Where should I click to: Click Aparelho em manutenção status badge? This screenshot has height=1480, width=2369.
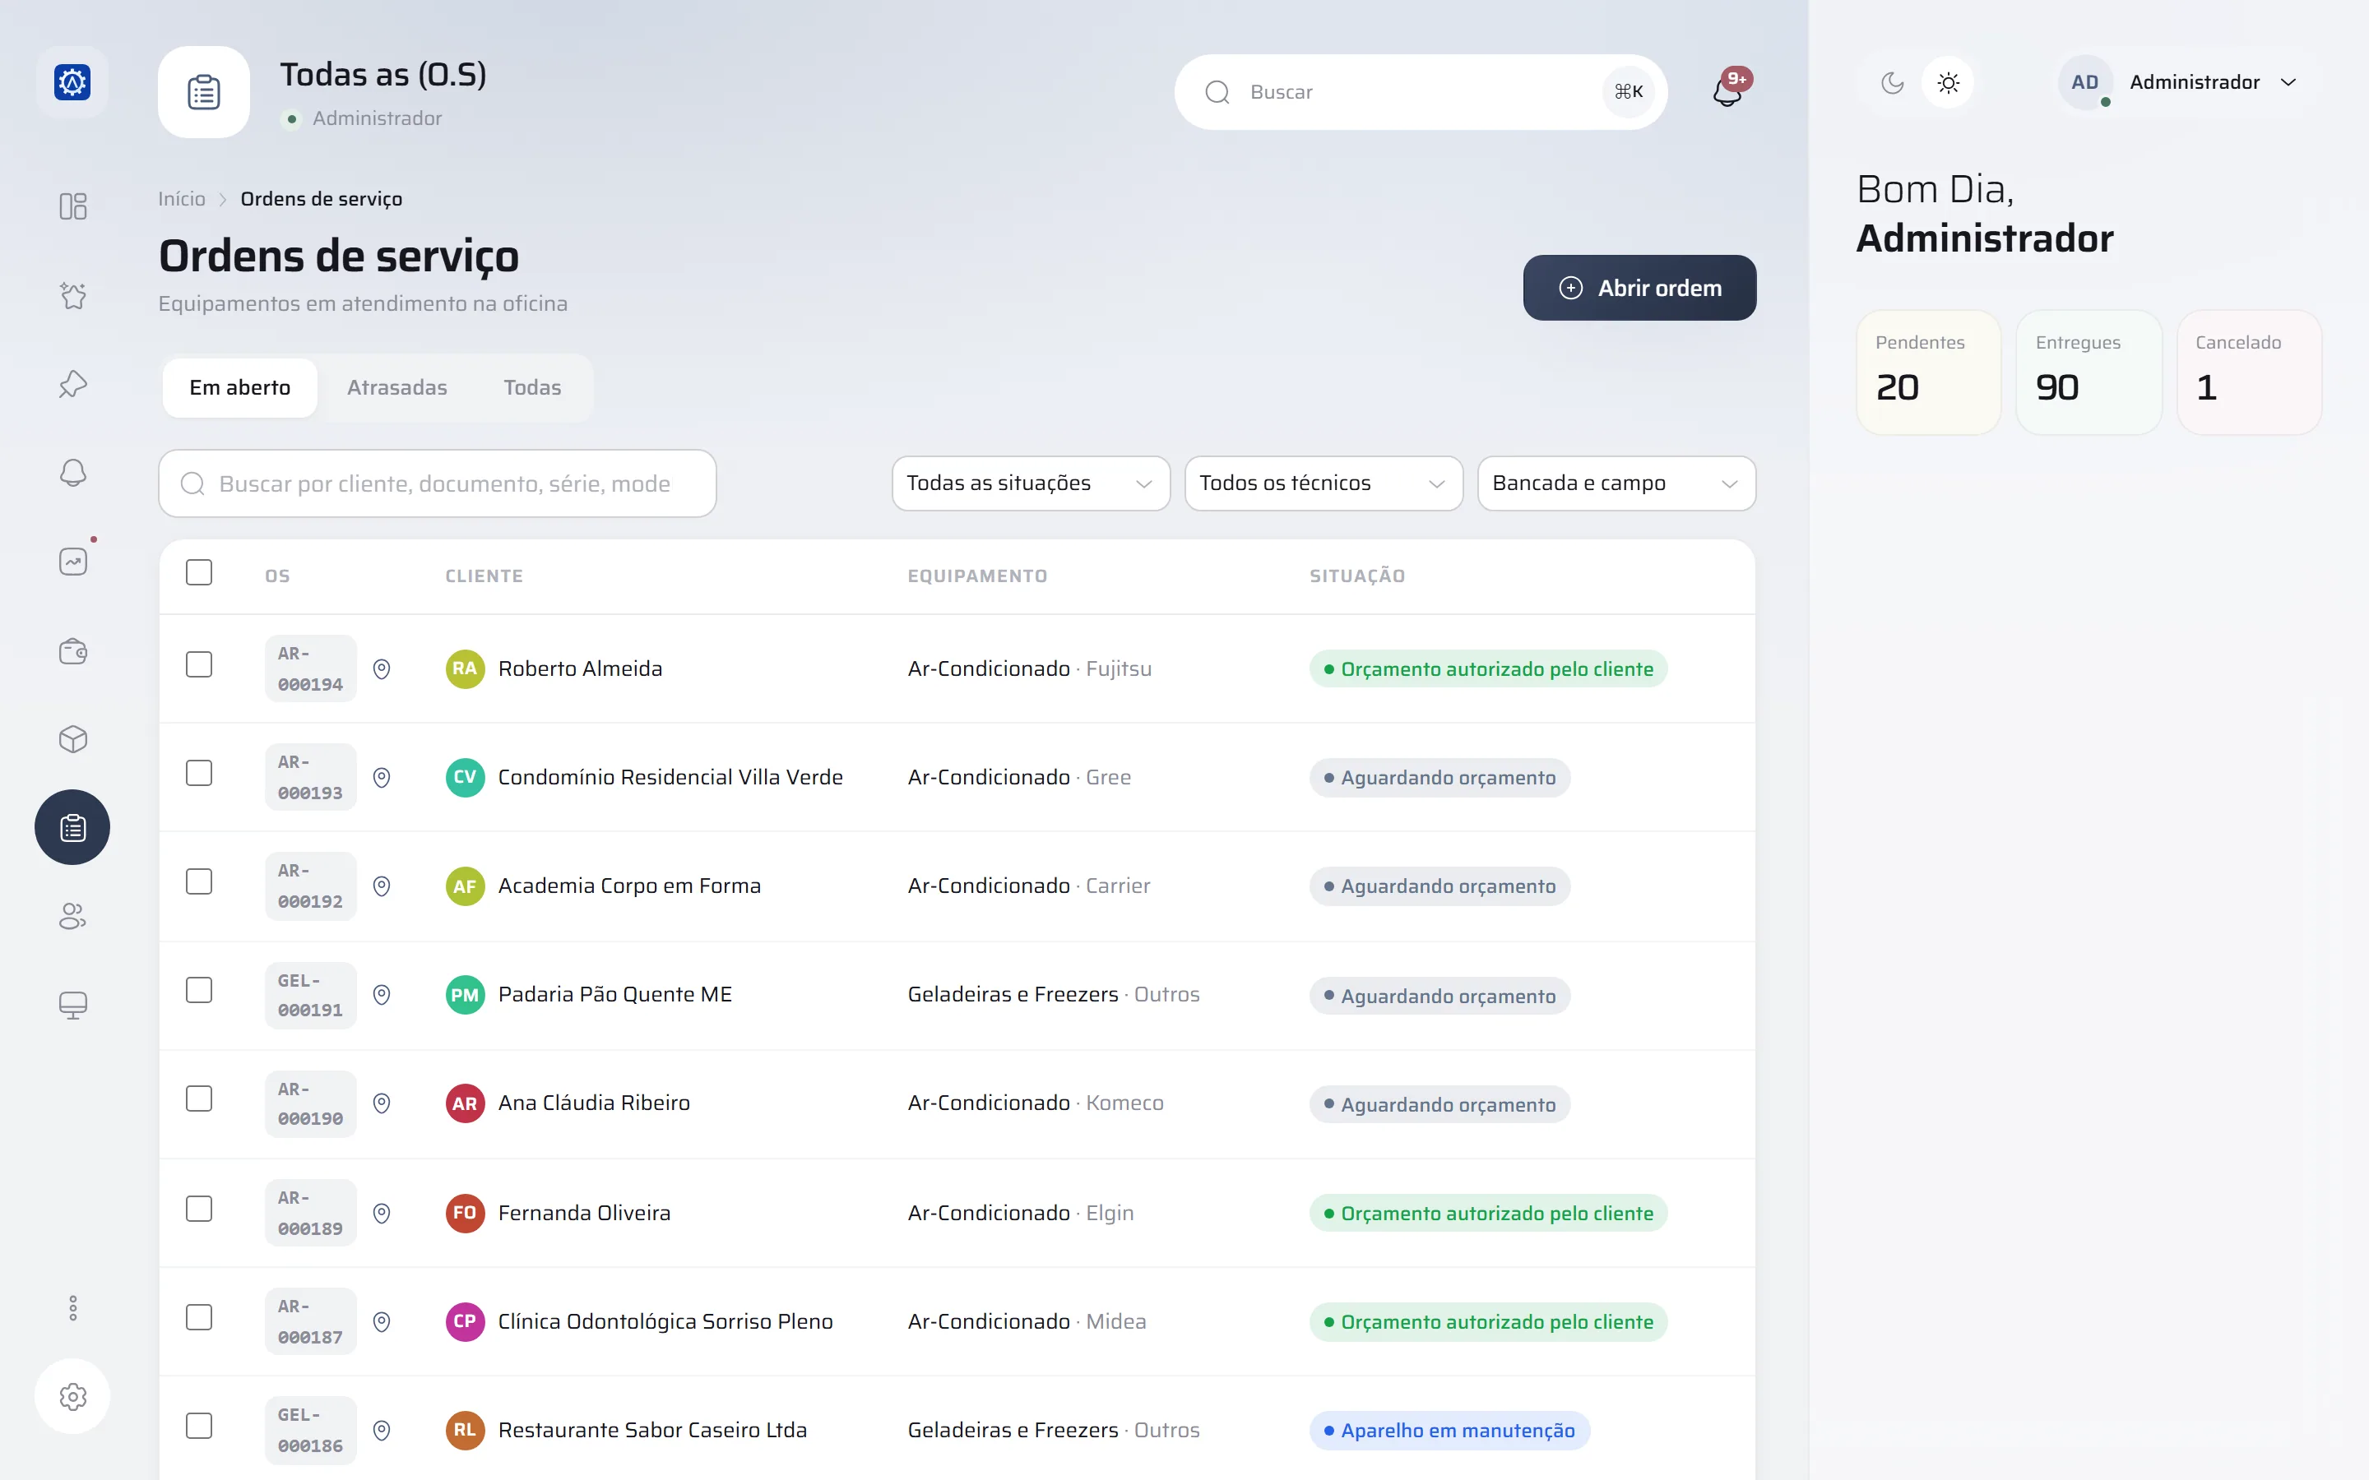pyautogui.click(x=1449, y=1430)
